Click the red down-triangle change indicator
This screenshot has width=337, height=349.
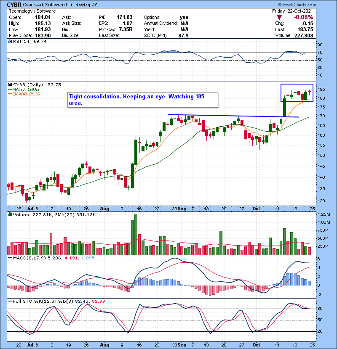279,17
